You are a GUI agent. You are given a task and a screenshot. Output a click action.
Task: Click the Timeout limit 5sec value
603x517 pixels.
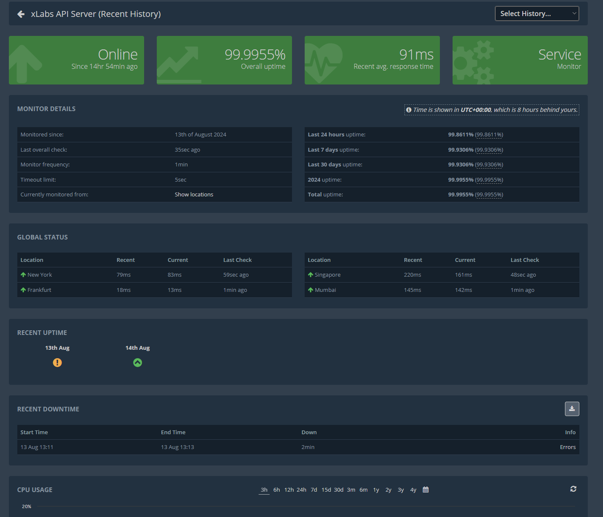click(180, 180)
